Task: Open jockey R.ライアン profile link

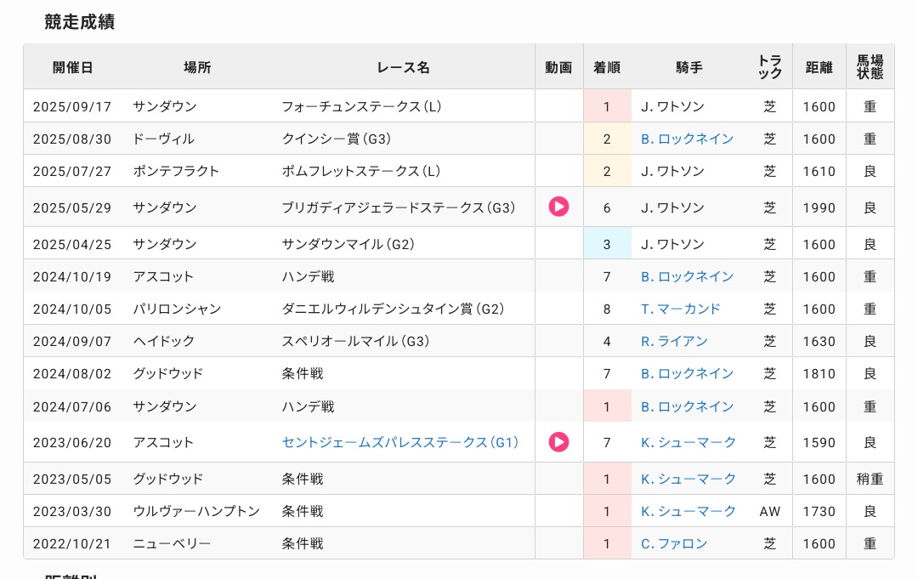Action: tap(674, 341)
